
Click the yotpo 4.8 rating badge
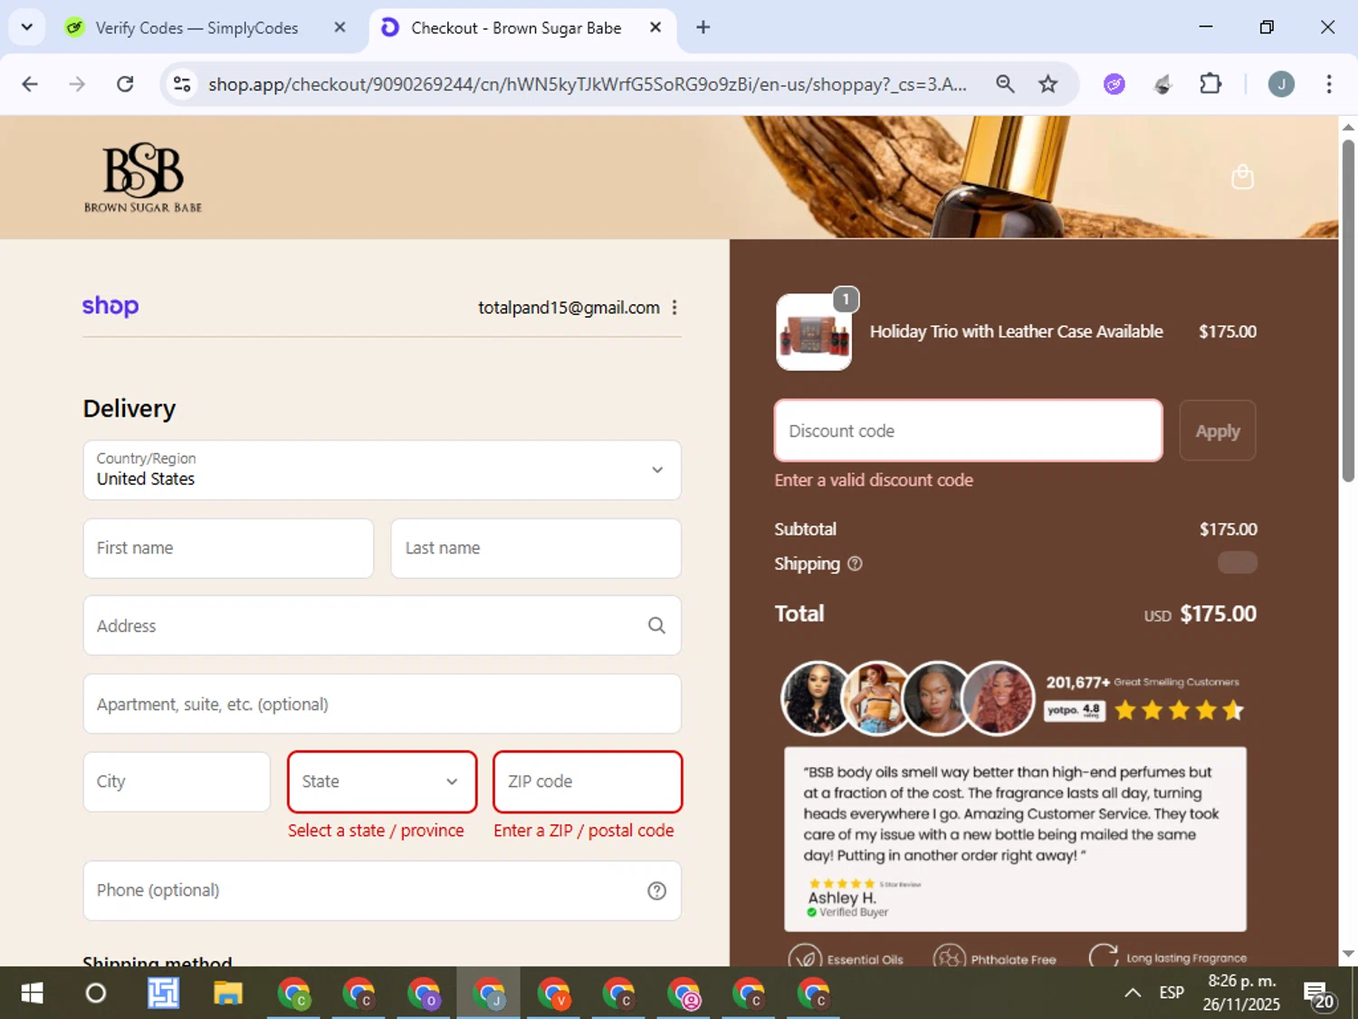[1075, 711]
